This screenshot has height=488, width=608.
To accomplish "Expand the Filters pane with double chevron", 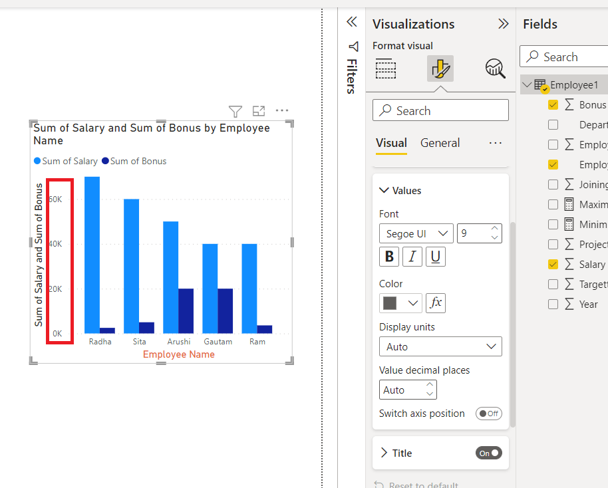I will [352, 22].
